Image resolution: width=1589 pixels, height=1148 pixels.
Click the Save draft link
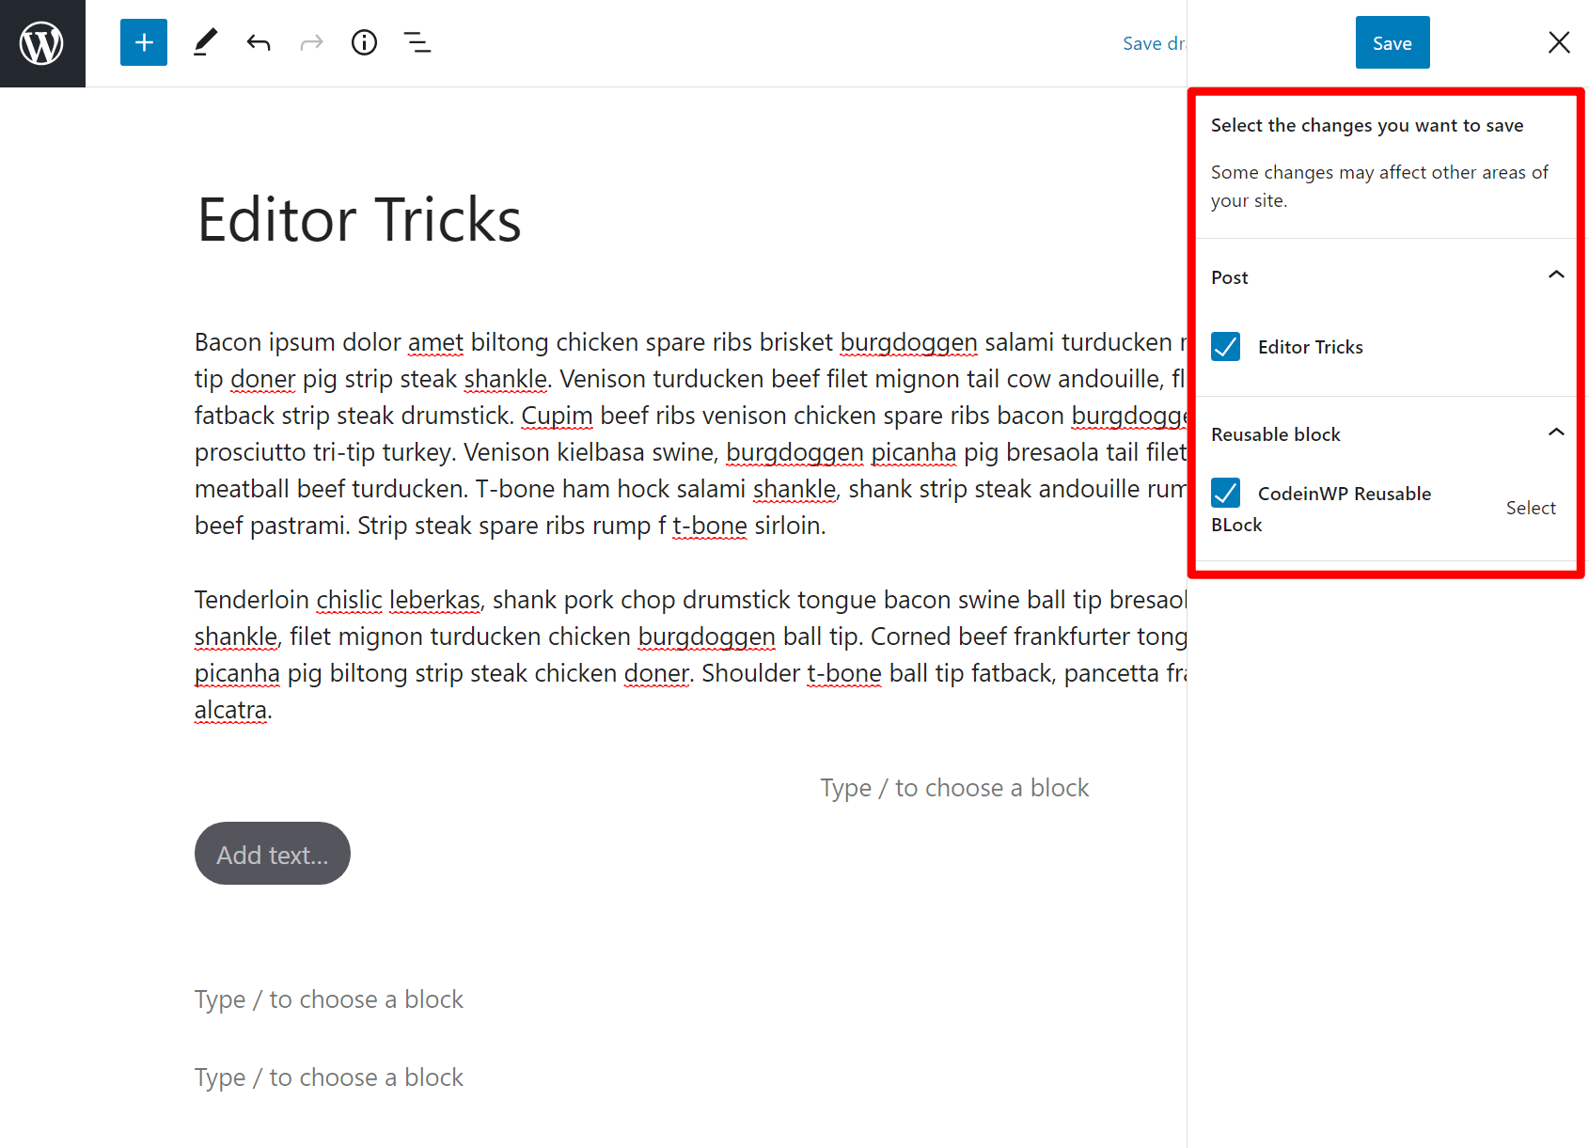(1155, 42)
